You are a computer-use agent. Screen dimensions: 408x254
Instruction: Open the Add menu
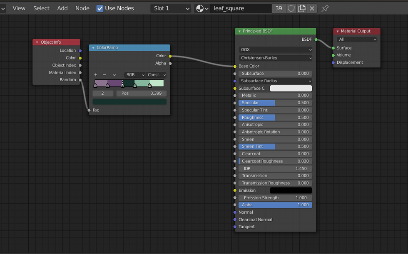point(62,9)
